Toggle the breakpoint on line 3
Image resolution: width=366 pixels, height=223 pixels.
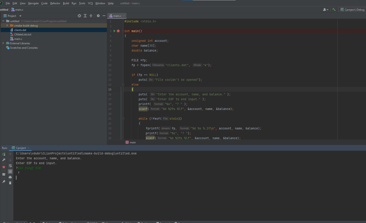tap(118, 31)
